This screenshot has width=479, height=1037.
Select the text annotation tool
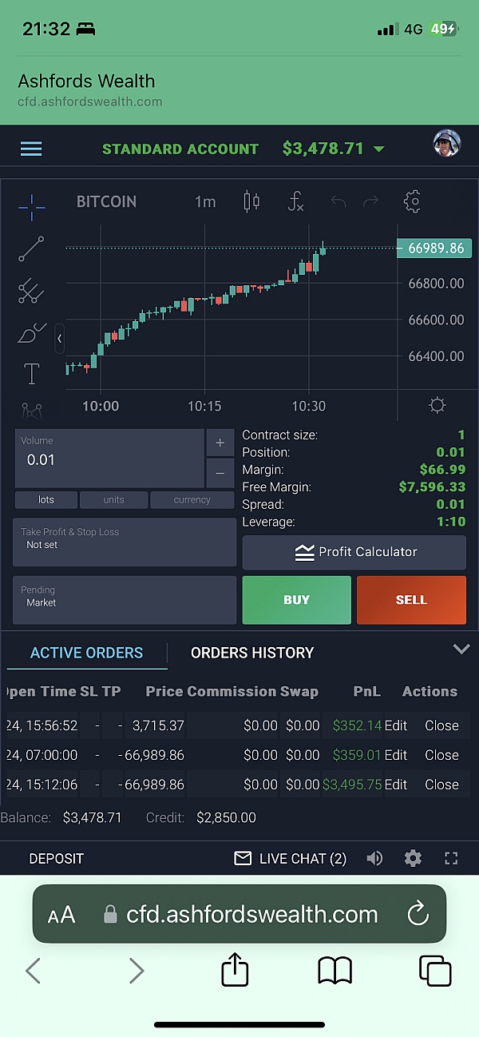click(31, 373)
